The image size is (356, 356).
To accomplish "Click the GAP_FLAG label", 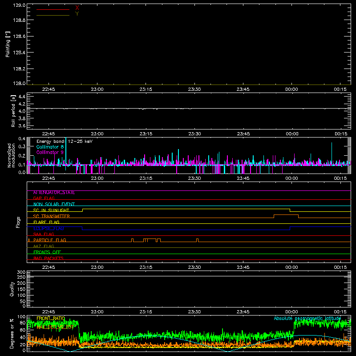I will pos(44,198).
